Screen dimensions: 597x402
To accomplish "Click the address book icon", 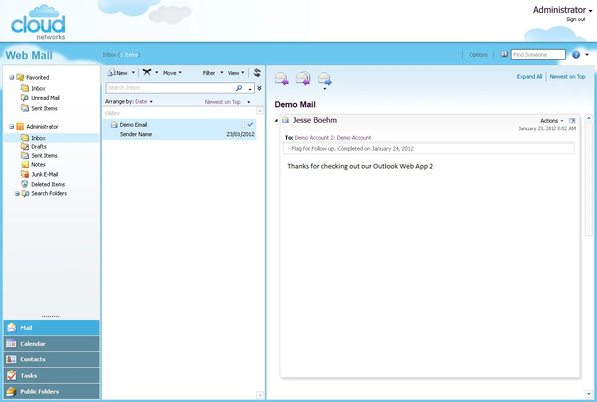I will [x=504, y=55].
